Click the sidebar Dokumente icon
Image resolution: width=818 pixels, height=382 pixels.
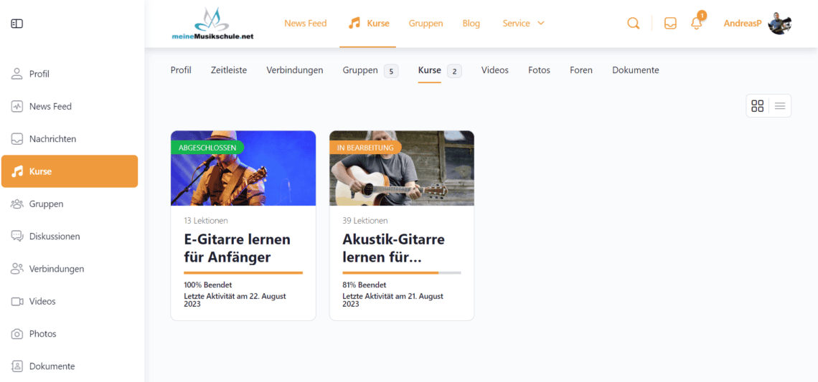[x=17, y=366]
